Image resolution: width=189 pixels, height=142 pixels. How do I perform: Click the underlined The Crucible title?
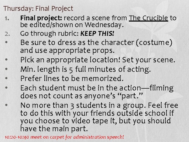click(149, 18)
